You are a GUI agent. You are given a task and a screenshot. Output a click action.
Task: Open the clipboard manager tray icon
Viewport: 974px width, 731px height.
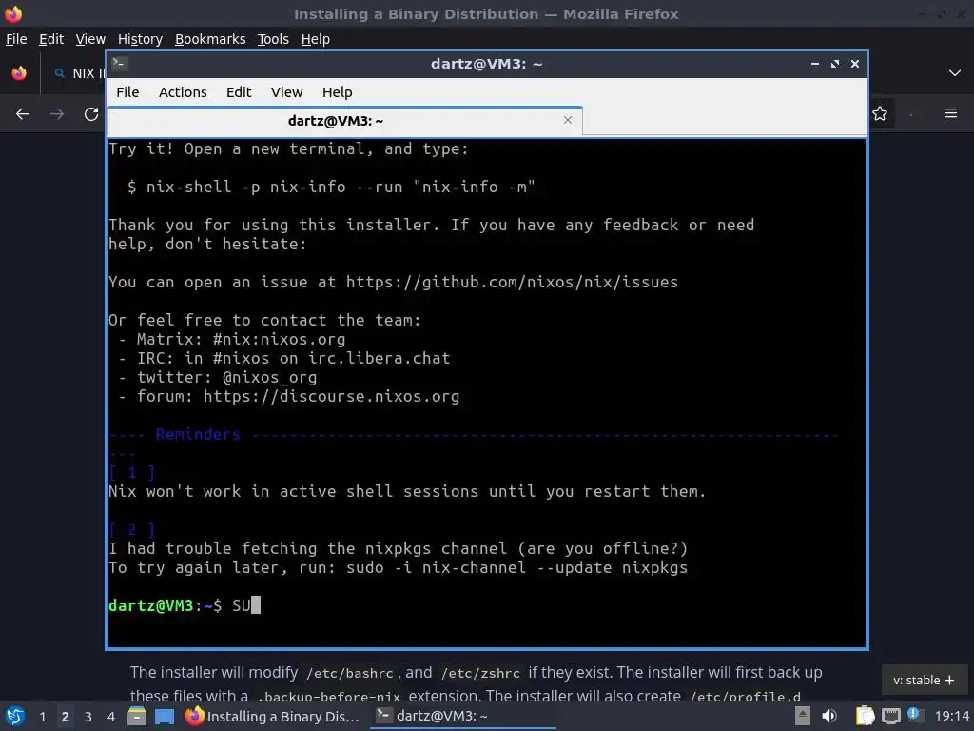click(x=865, y=716)
